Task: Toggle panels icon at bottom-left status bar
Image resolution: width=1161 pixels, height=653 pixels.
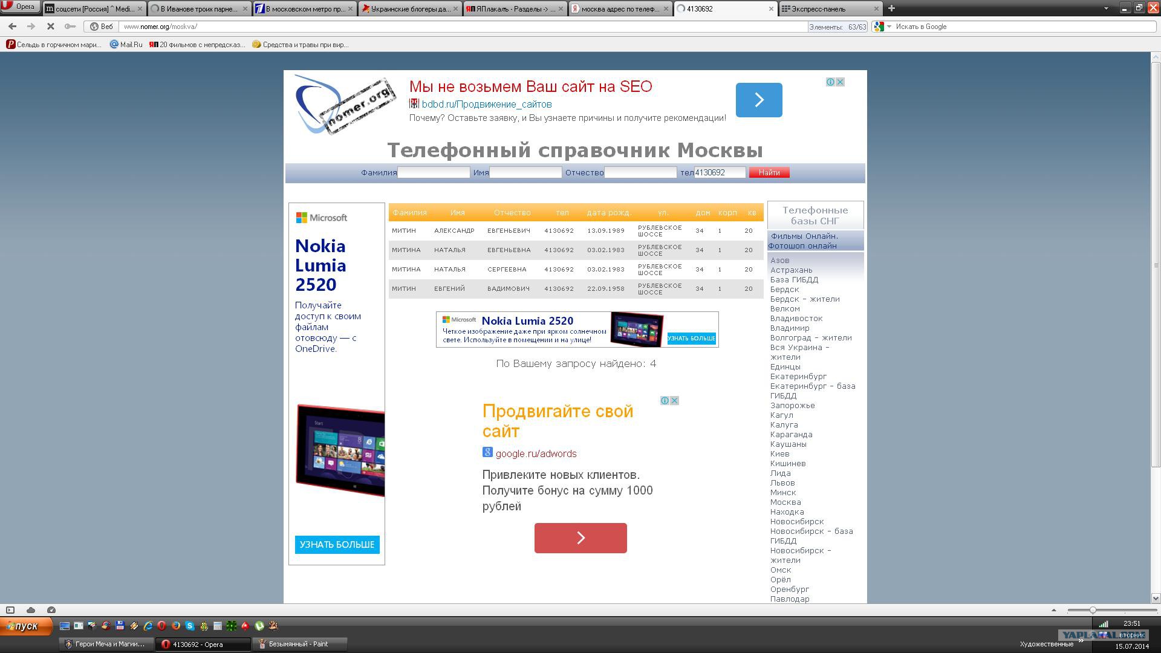Action: click(x=10, y=610)
